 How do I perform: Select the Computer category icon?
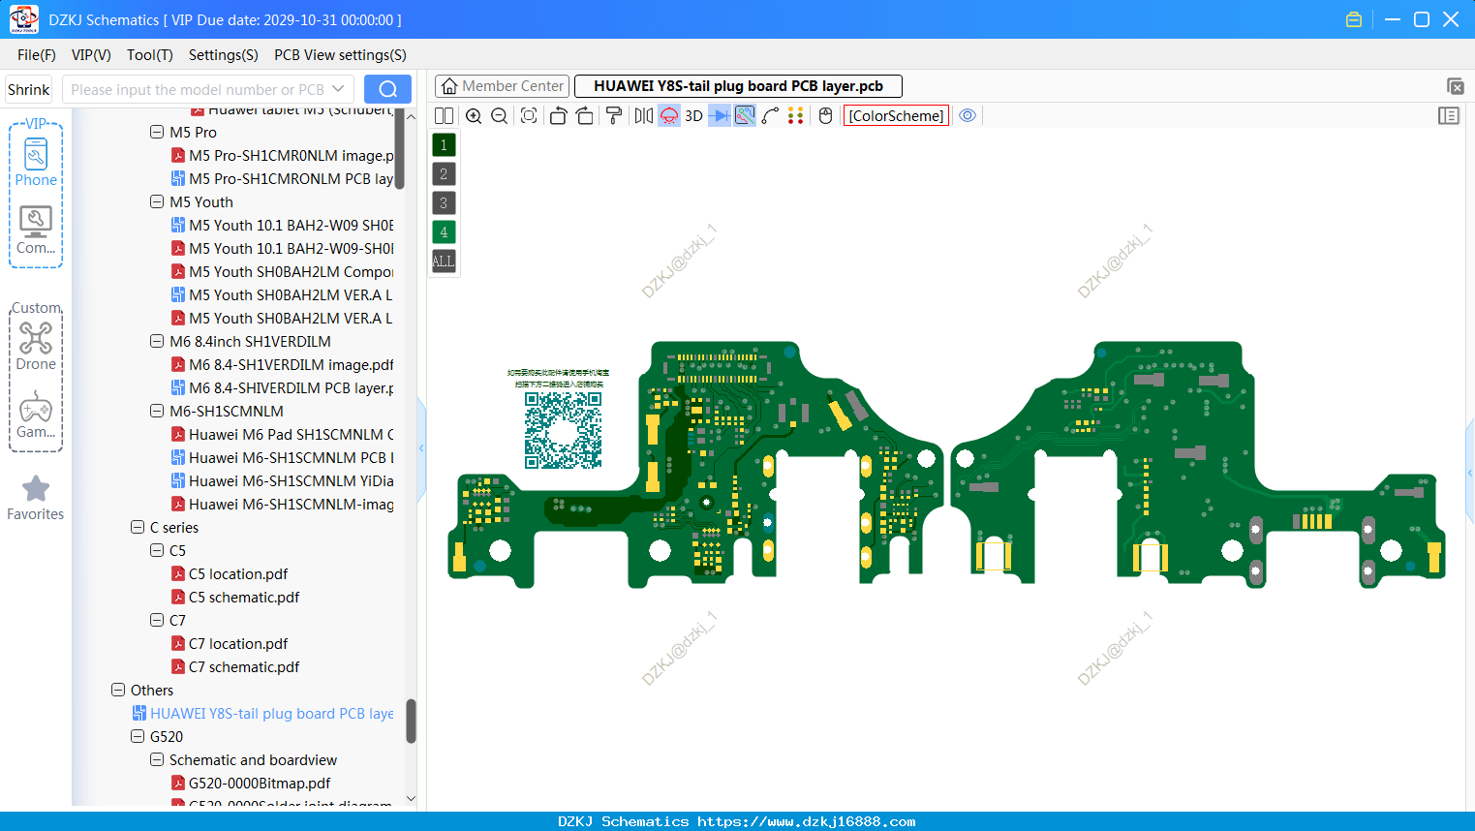point(36,231)
